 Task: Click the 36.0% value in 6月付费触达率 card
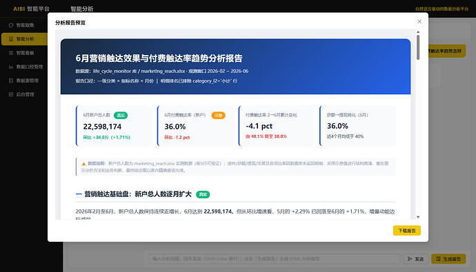point(175,127)
